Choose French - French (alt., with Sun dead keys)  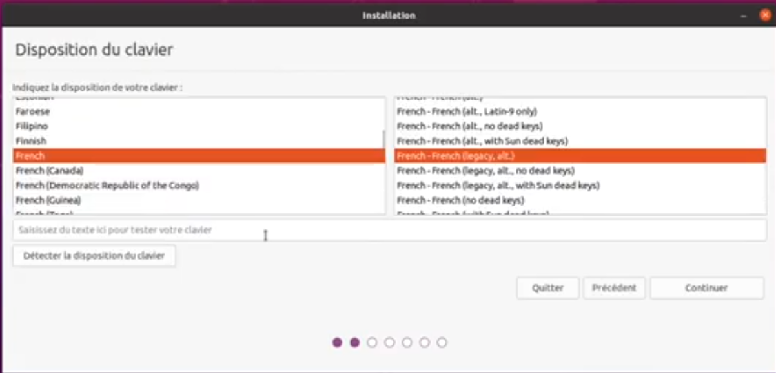(x=580, y=141)
